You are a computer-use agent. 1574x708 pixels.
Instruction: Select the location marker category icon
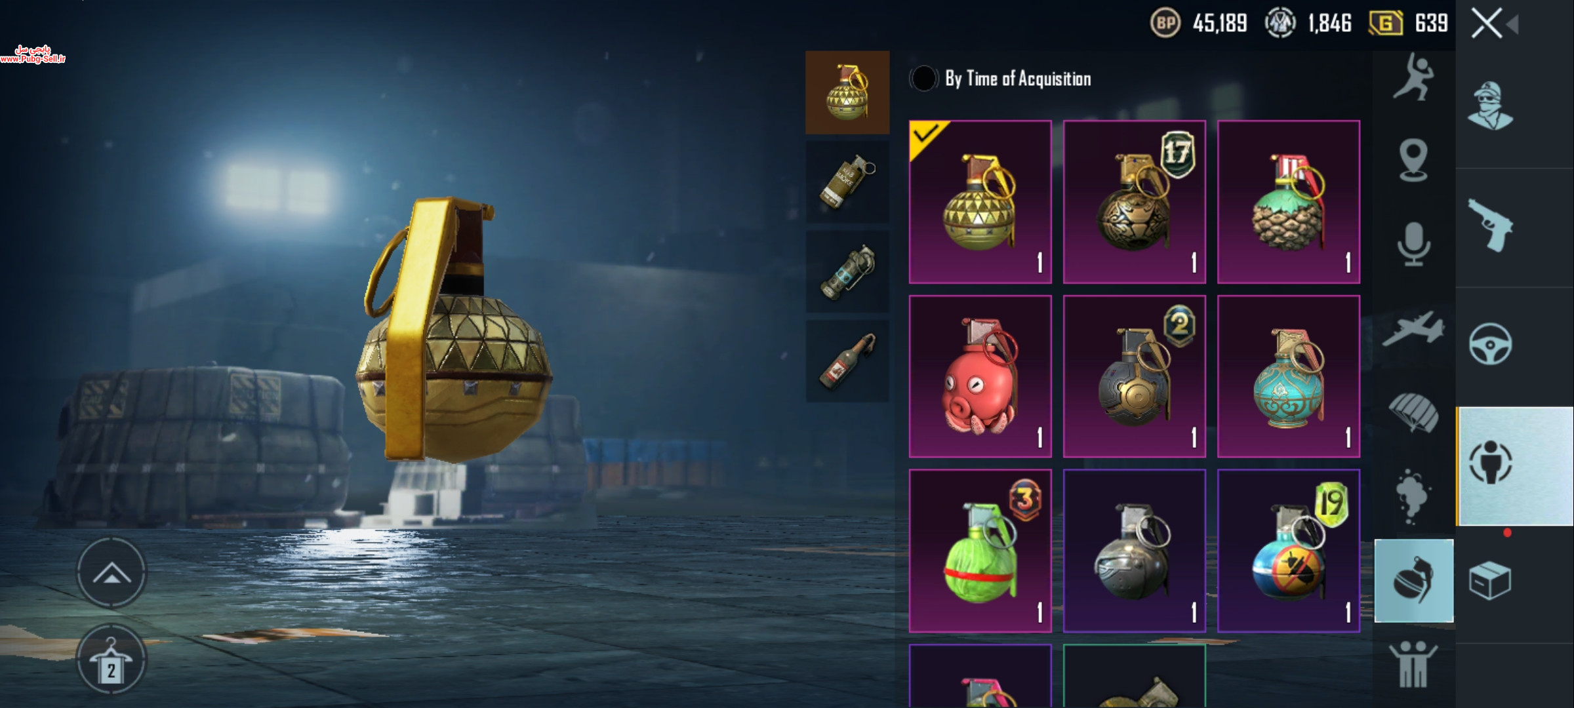[1413, 160]
